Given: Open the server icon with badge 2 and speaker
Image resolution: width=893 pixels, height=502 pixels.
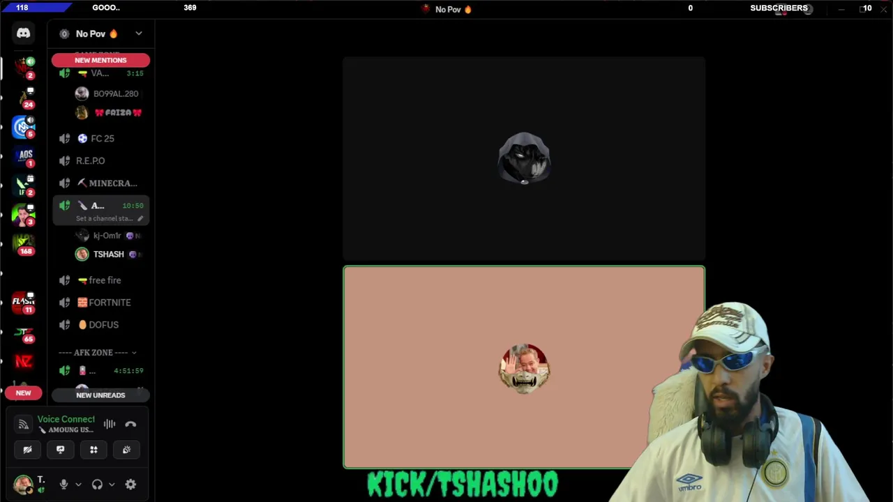Looking at the screenshot, I should (x=24, y=67).
